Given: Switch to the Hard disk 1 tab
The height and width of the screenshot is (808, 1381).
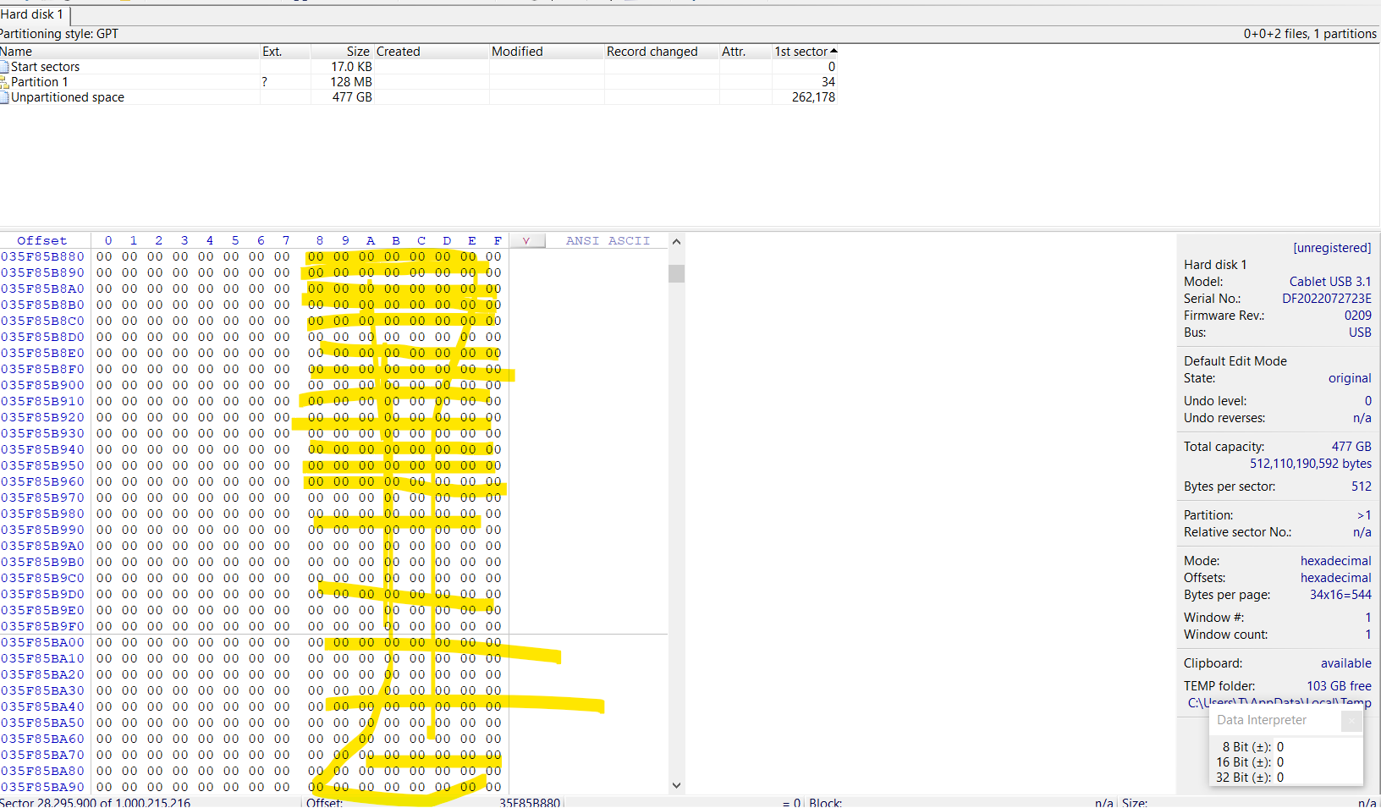Looking at the screenshot, I should 33,14.
